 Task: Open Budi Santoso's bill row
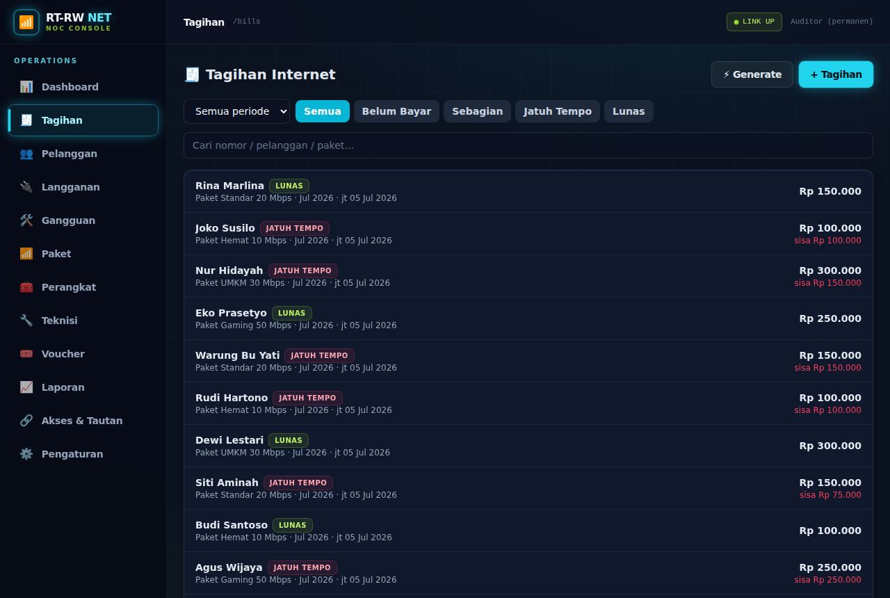click(528, 531)
